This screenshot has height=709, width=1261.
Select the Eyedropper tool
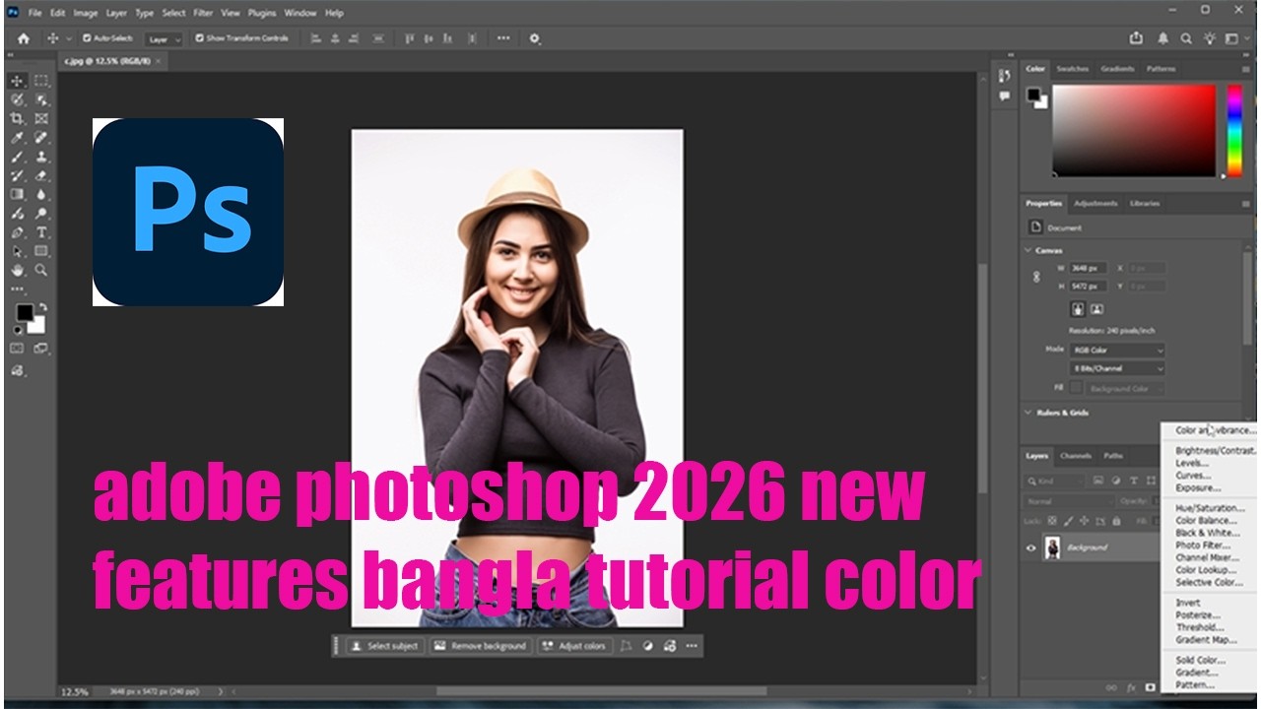(18, 138)
